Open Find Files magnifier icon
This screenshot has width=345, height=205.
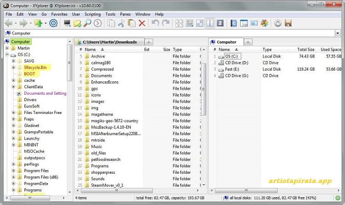click(87, 23)
